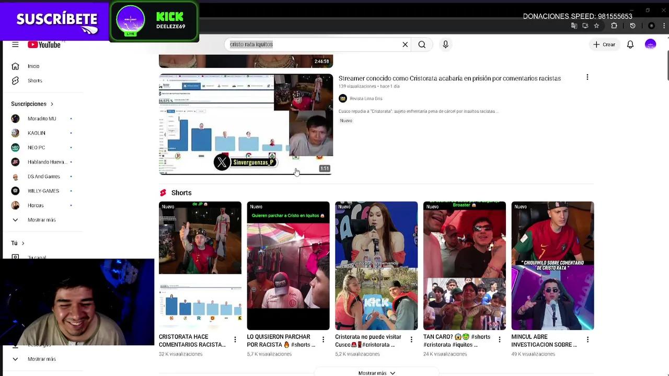
Task: Open options for MINCUL ABRE INVESTIGACION short
Action: pyautogui.click(x=587, y=340)
